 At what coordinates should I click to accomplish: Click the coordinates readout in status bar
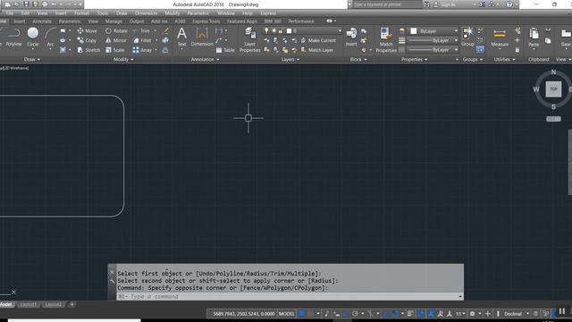click(243, 314)
